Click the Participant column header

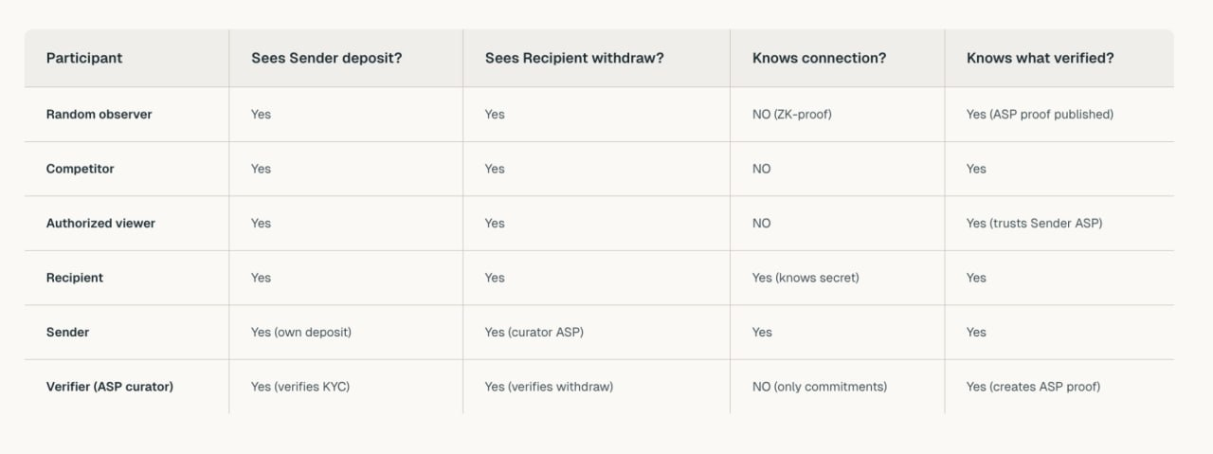[x=84, y=58]
